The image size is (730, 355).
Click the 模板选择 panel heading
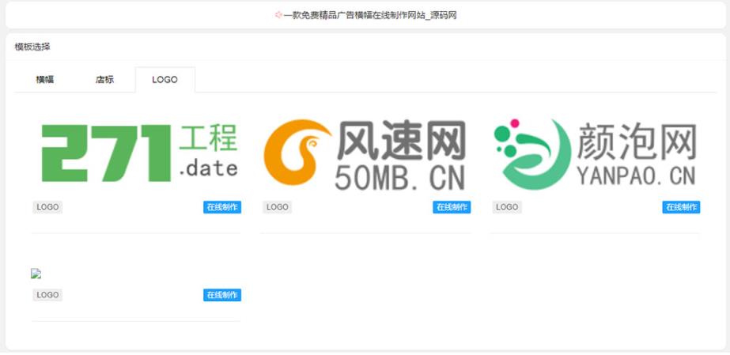tap(32, 47)
